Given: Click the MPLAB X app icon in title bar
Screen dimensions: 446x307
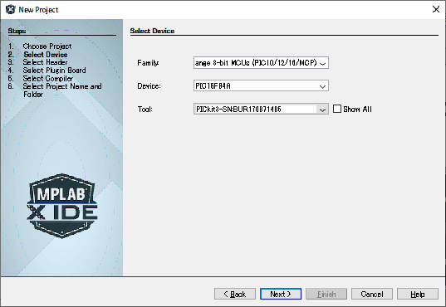Looking at the screenshot, I should tap(10, 9).
